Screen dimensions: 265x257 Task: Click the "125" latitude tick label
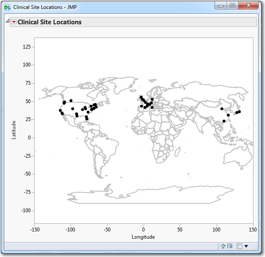pyautogui.click(x=26, y=47)
